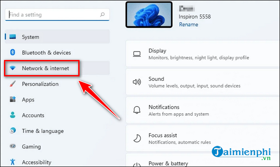The image size is (280, 167).
Task: Open Time & language settings
Action: click(x=57, y=131)
